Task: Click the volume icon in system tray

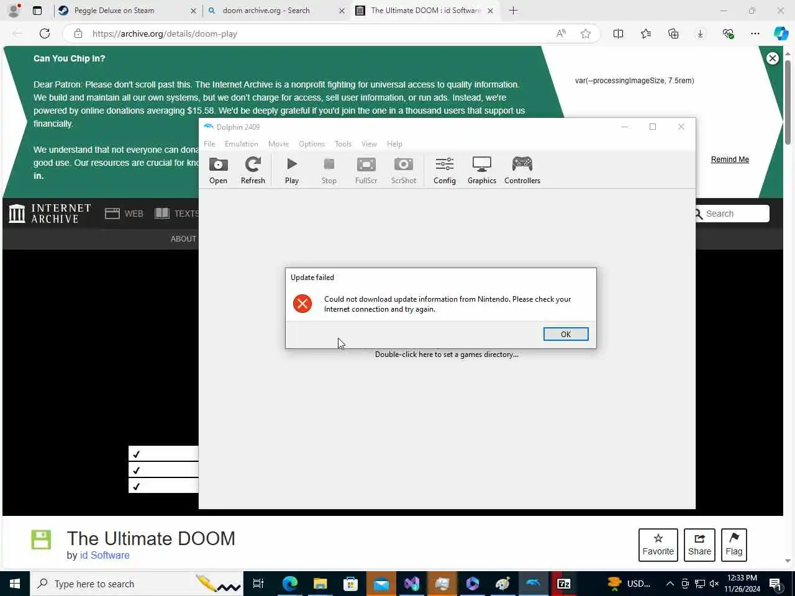Action: (x=714, y=584)
